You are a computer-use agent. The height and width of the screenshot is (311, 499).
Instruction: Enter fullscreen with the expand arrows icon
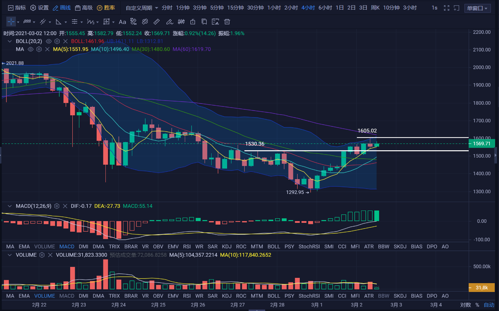tap(446, 8)
